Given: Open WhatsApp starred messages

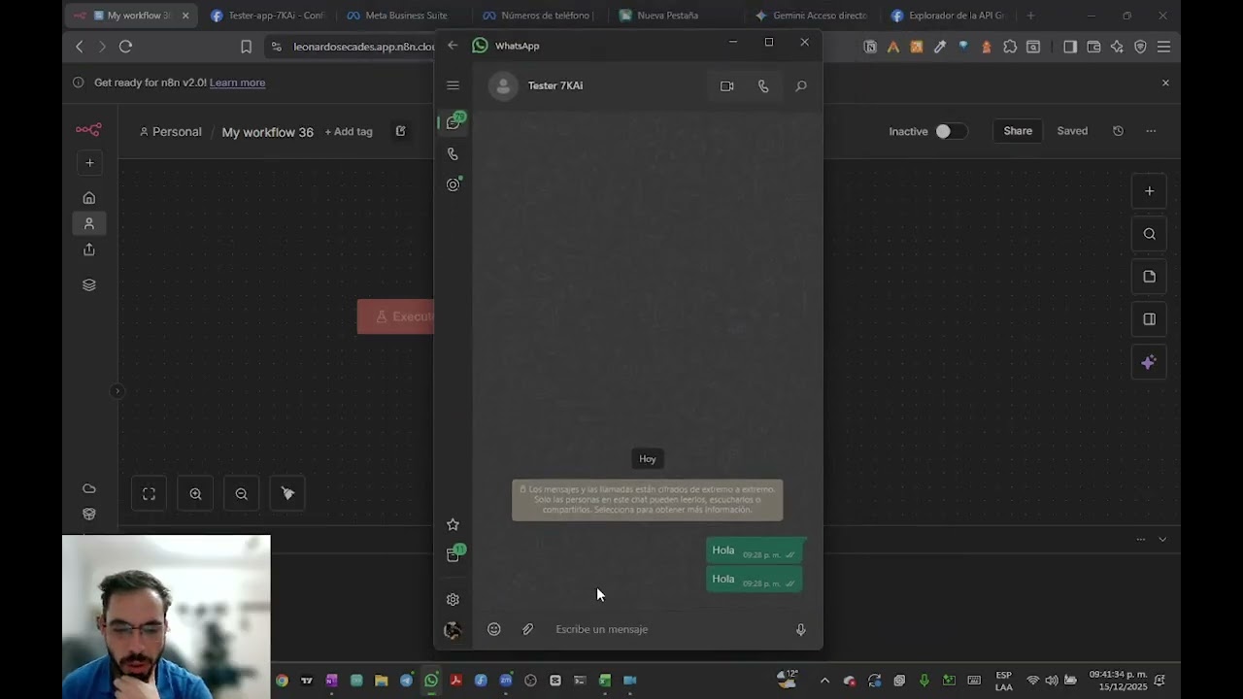Looking at the screenshot, I should pos(453,524).
